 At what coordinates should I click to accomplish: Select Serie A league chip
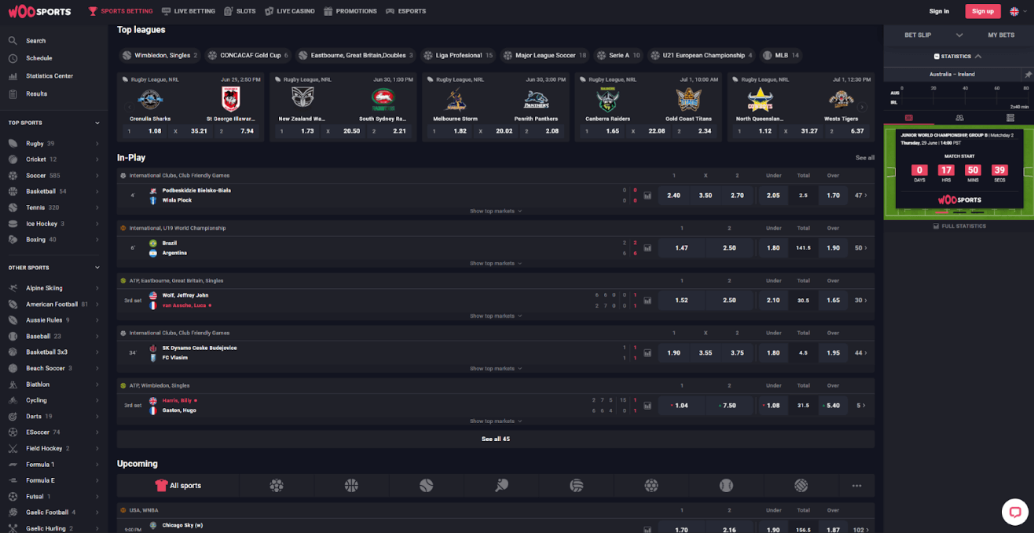tap(618, 56)
